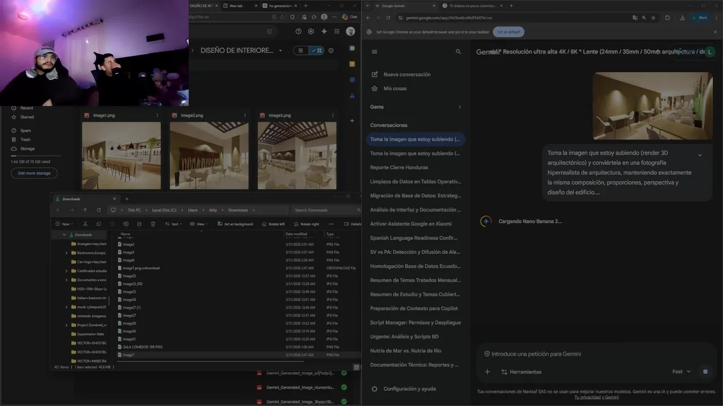Click the add attachment plus icon in Gemini
This screenshot has width=723, height=406.
[x=487, y=372]
